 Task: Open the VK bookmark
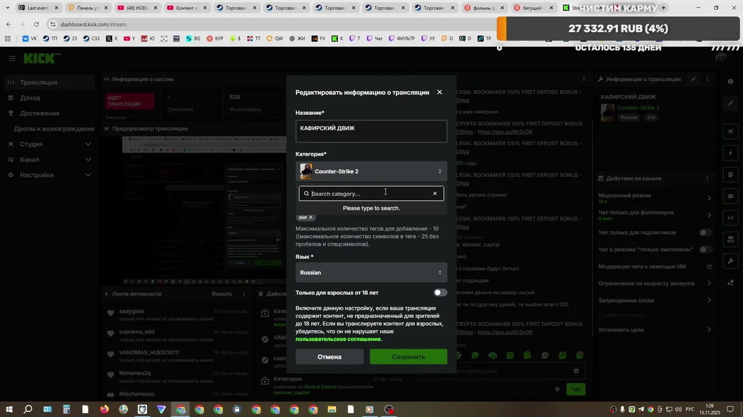click(30, 38)
